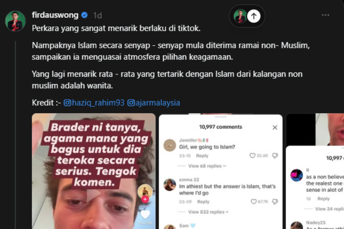Image resolution: width=344 pixels, height=229 pixels.
Task: Dislike emma 22's comment thumbs-down icon
Action: pyautogui.click(x=275, y=201)
